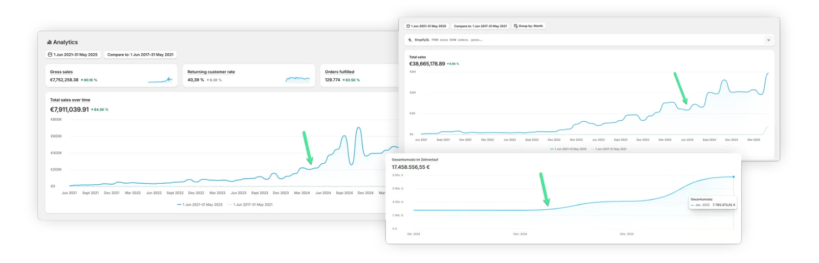
Task: Click the Gesamtumsatz im Zeitverlauf title
Action: click(415, 160)
